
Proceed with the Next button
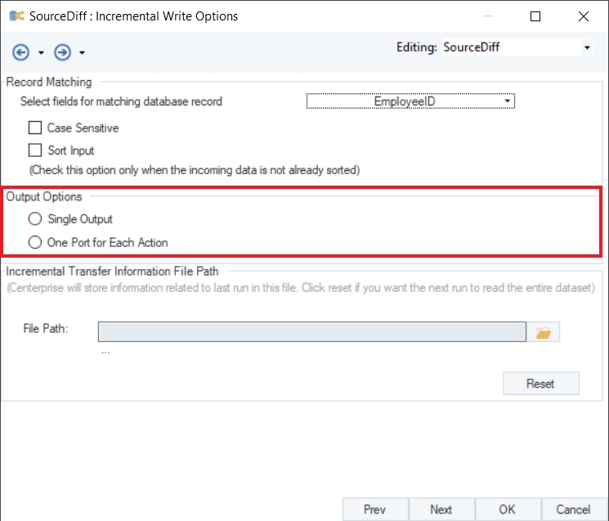click(441, 509)
